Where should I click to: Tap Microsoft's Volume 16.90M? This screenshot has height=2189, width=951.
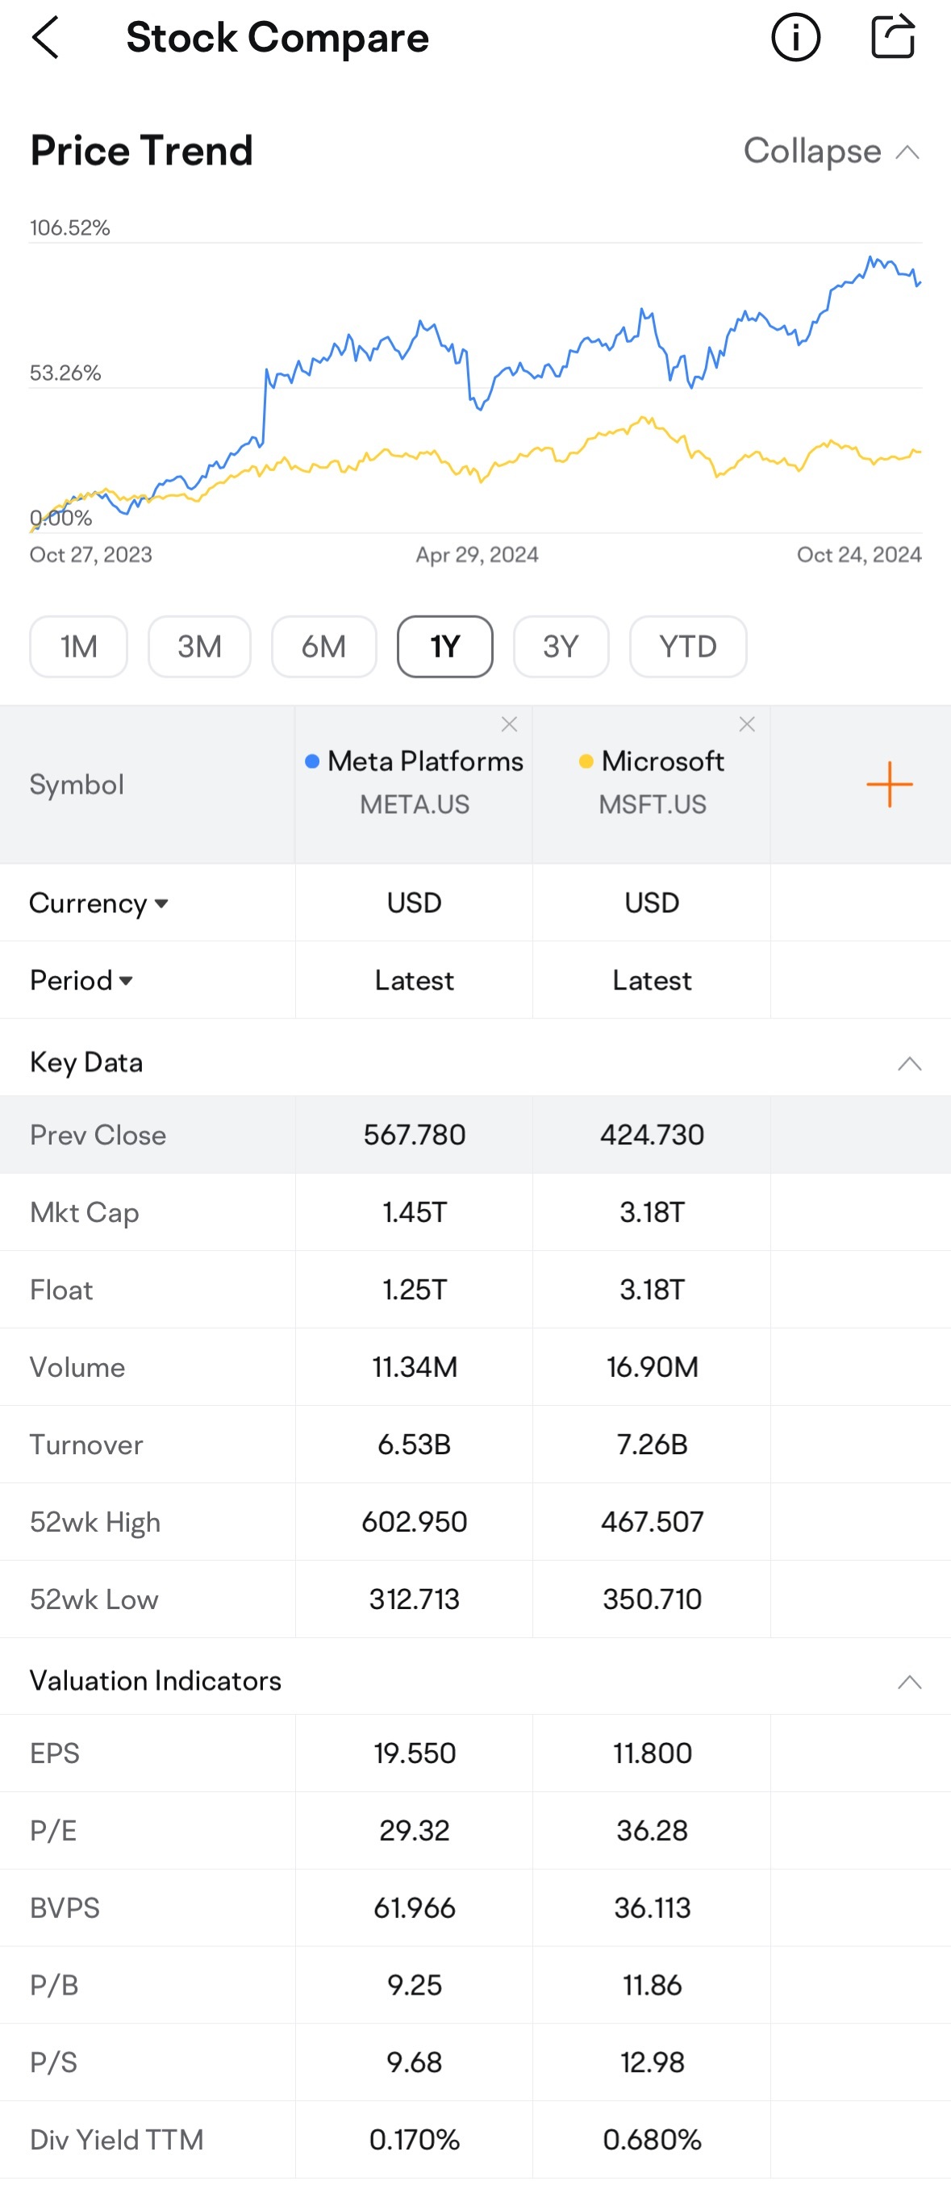click(652, 1366)
